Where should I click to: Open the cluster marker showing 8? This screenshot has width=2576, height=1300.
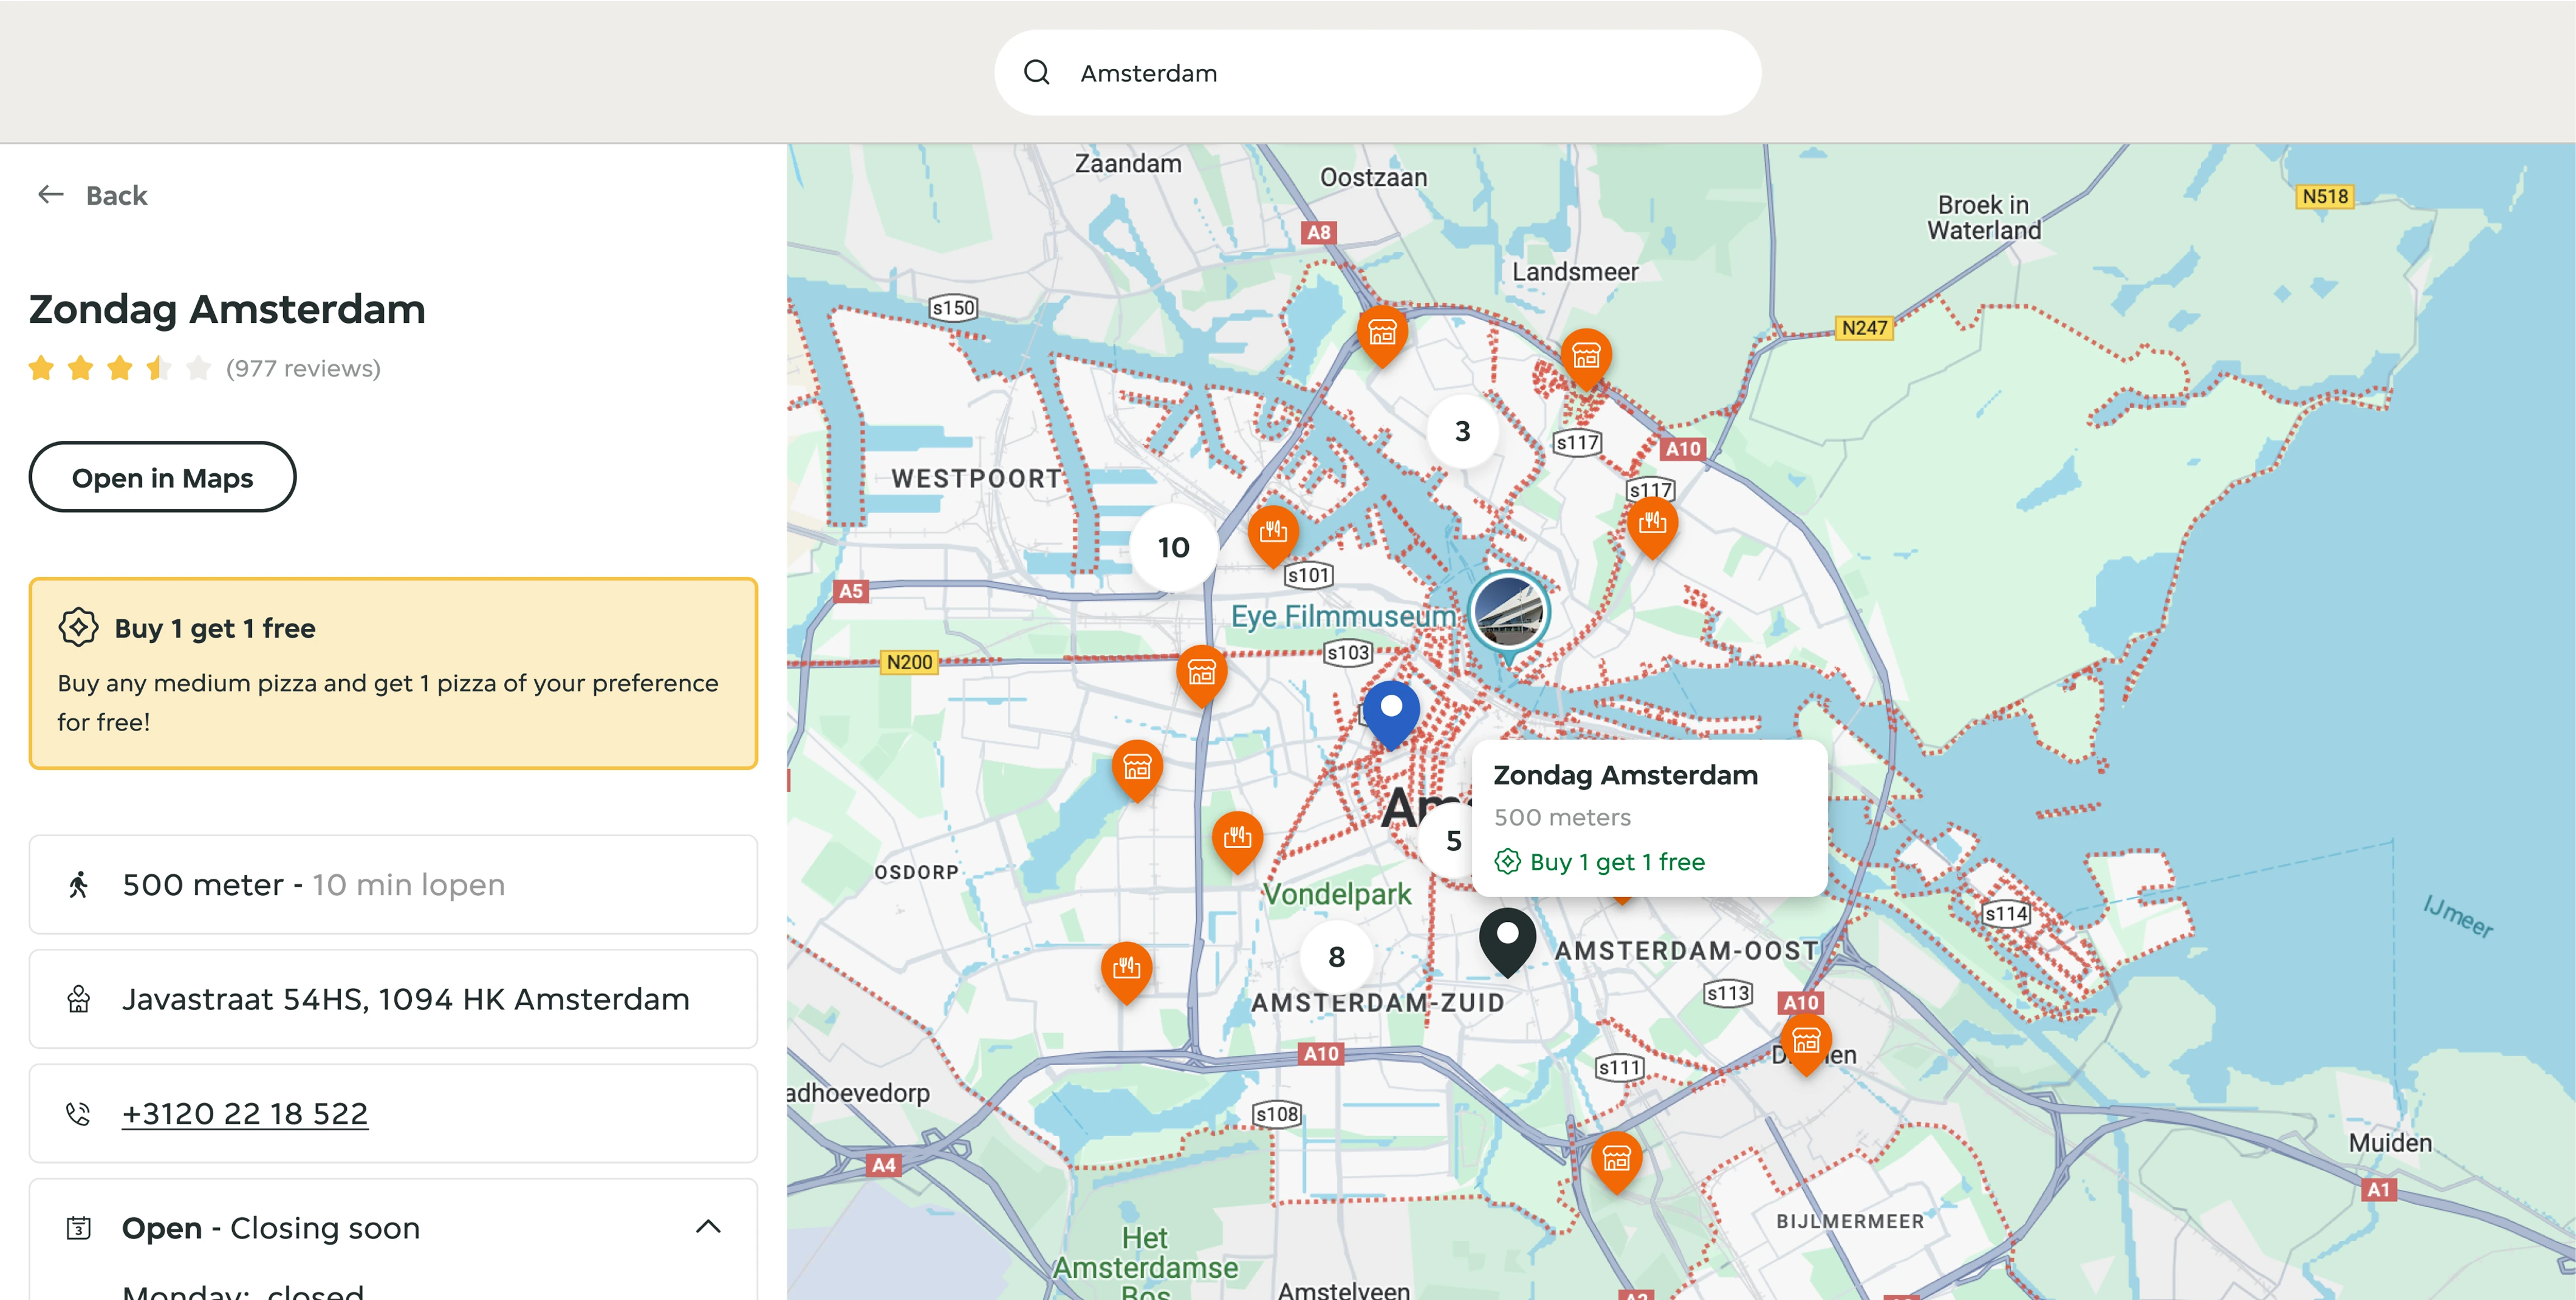click(1336, 957)
